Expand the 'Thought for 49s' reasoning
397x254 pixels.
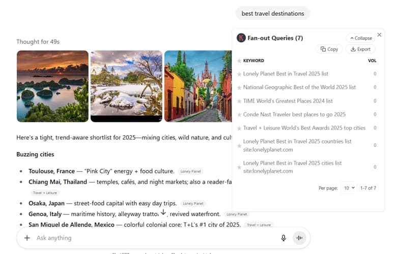click(x=38, y=42)
